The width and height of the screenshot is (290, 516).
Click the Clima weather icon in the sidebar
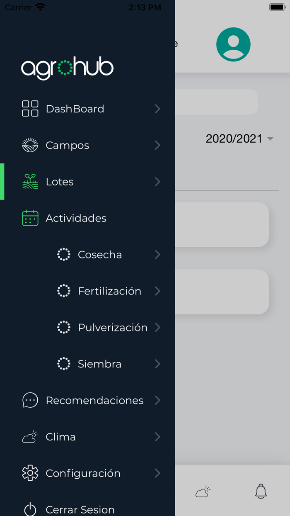click(29, 437)
